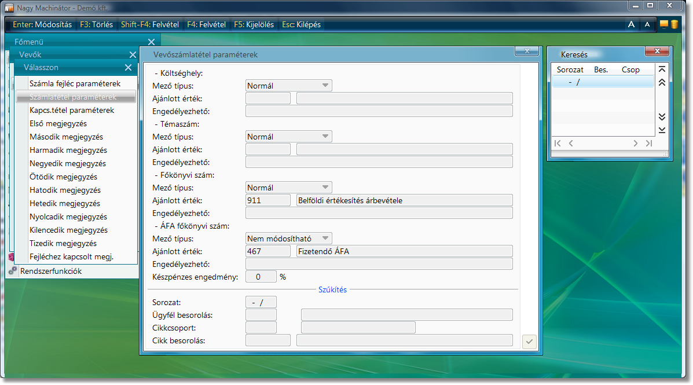Close the Főmenü panel
The height and width of the screenshot is (385, 693).
tap(151, 42)
